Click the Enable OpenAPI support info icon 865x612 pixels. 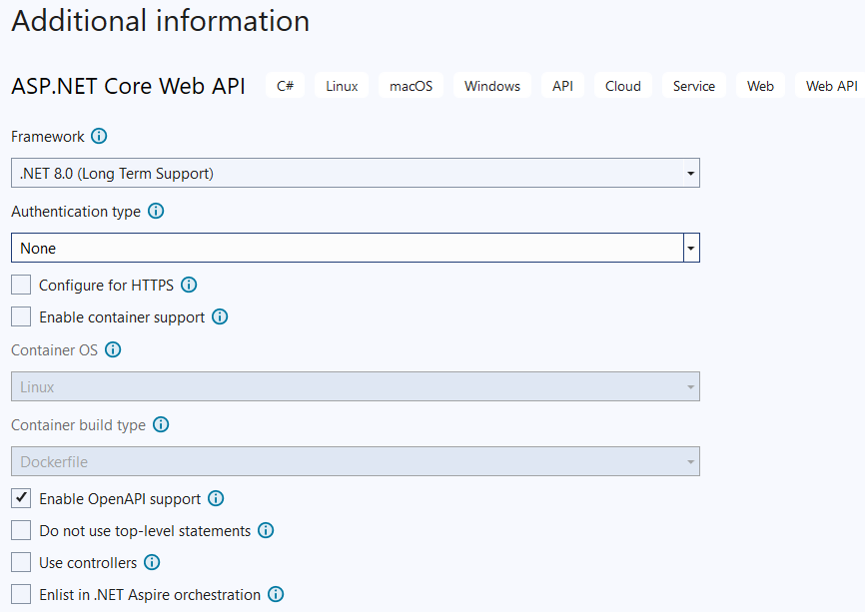click(x=216, y=498)
